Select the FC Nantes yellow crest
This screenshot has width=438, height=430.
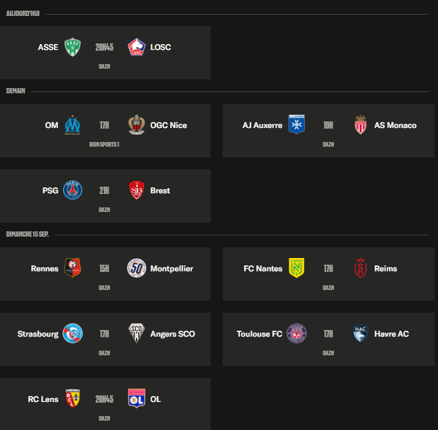click(x=296, y=268)
